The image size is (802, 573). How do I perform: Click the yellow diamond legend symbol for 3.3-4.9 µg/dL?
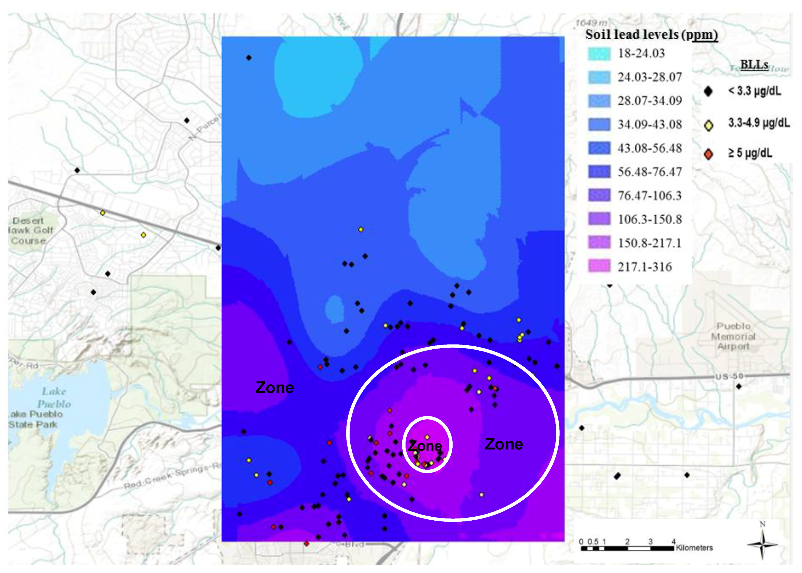pyautogui.click(x=709, y=125)
